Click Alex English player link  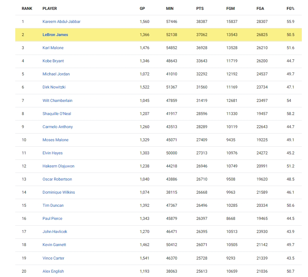coord(53,271)
